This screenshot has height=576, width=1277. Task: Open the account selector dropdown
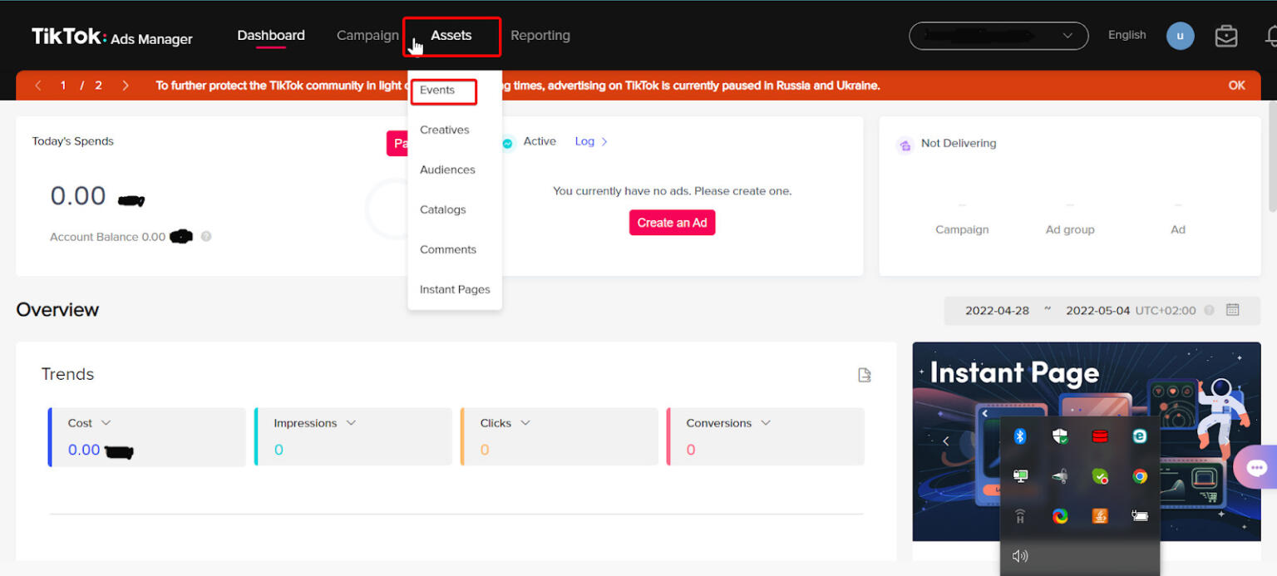click(x=998, y=36)
